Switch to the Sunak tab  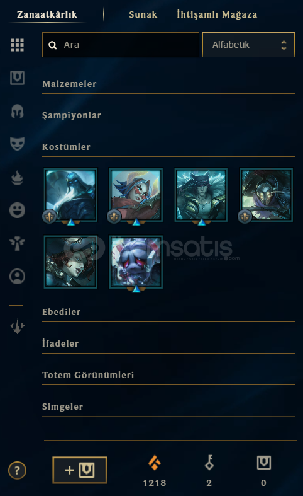143,14
